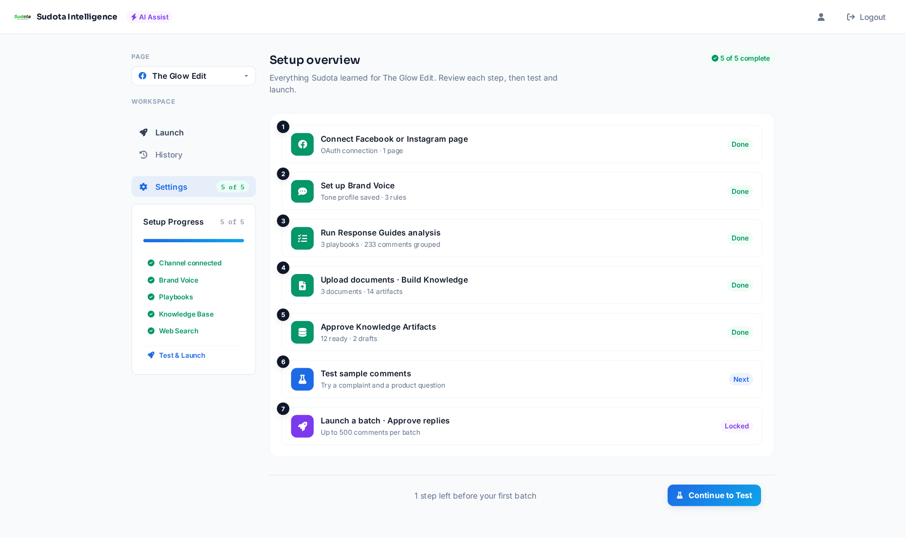Click the Facebook icon on step 1
This screenshot has width=906, height=538.
coord(302,144)
